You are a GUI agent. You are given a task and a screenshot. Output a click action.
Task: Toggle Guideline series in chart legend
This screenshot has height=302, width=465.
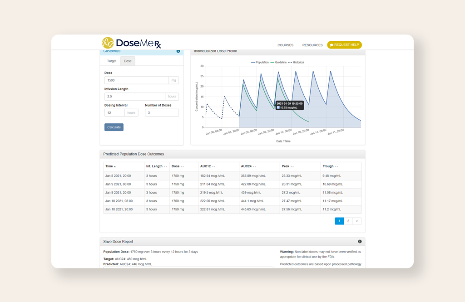[278, 63]
